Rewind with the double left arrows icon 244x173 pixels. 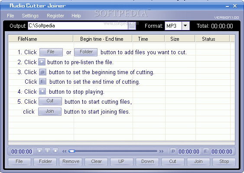coord(65,151)
